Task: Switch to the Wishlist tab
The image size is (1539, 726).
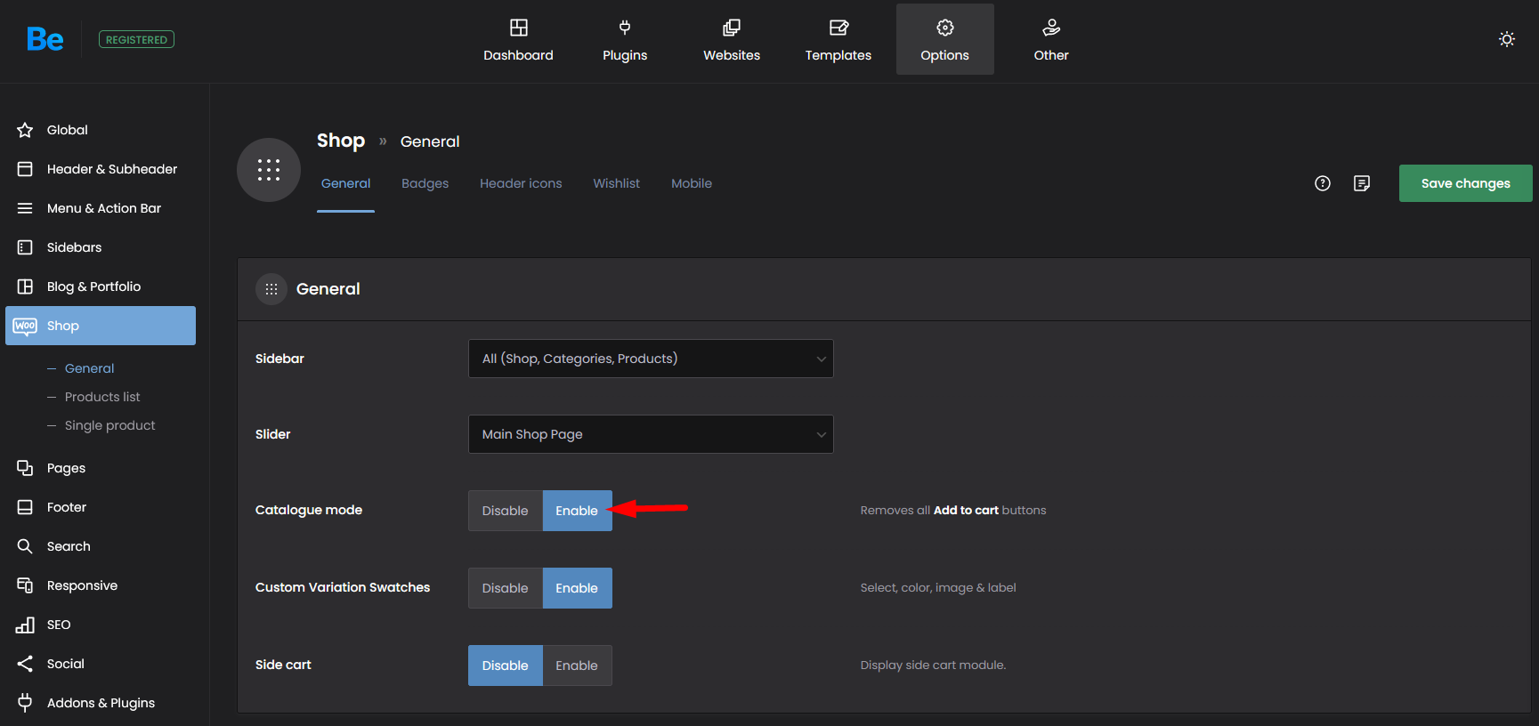Action: (x=616, y=183)
